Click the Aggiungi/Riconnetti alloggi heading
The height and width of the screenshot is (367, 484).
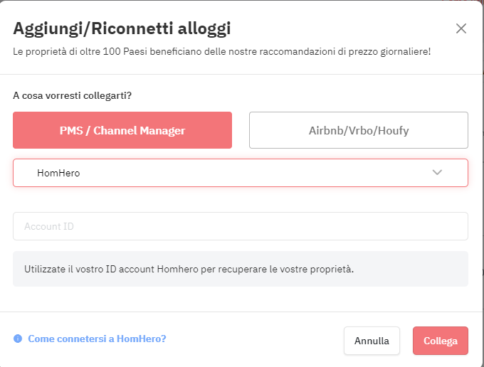tap(122, 28)
